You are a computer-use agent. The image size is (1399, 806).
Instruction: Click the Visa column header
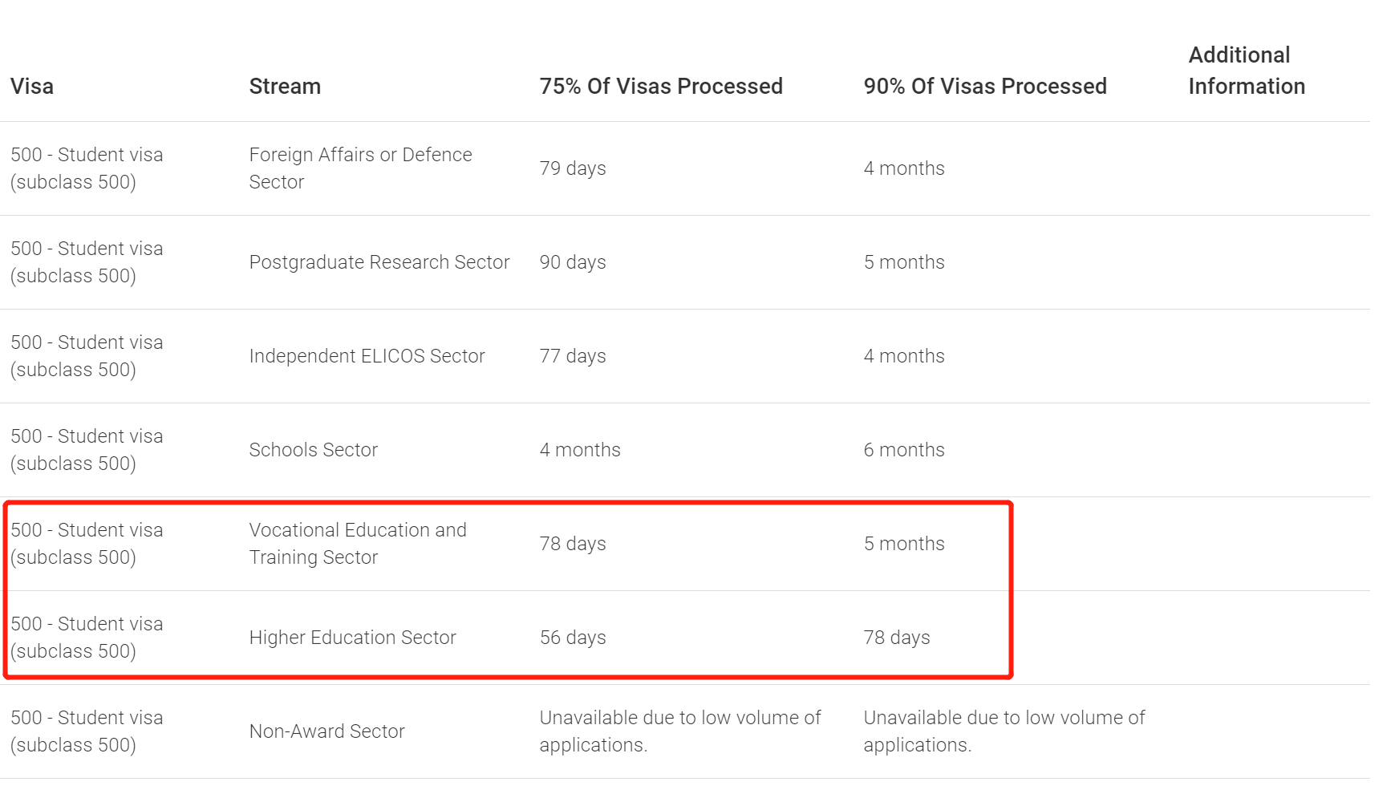32,87
